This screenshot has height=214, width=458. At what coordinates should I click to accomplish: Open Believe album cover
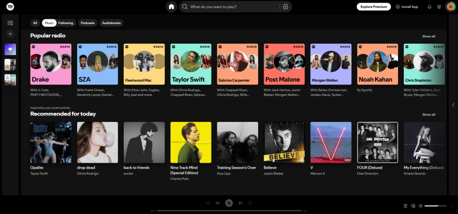tap(284, 142)
